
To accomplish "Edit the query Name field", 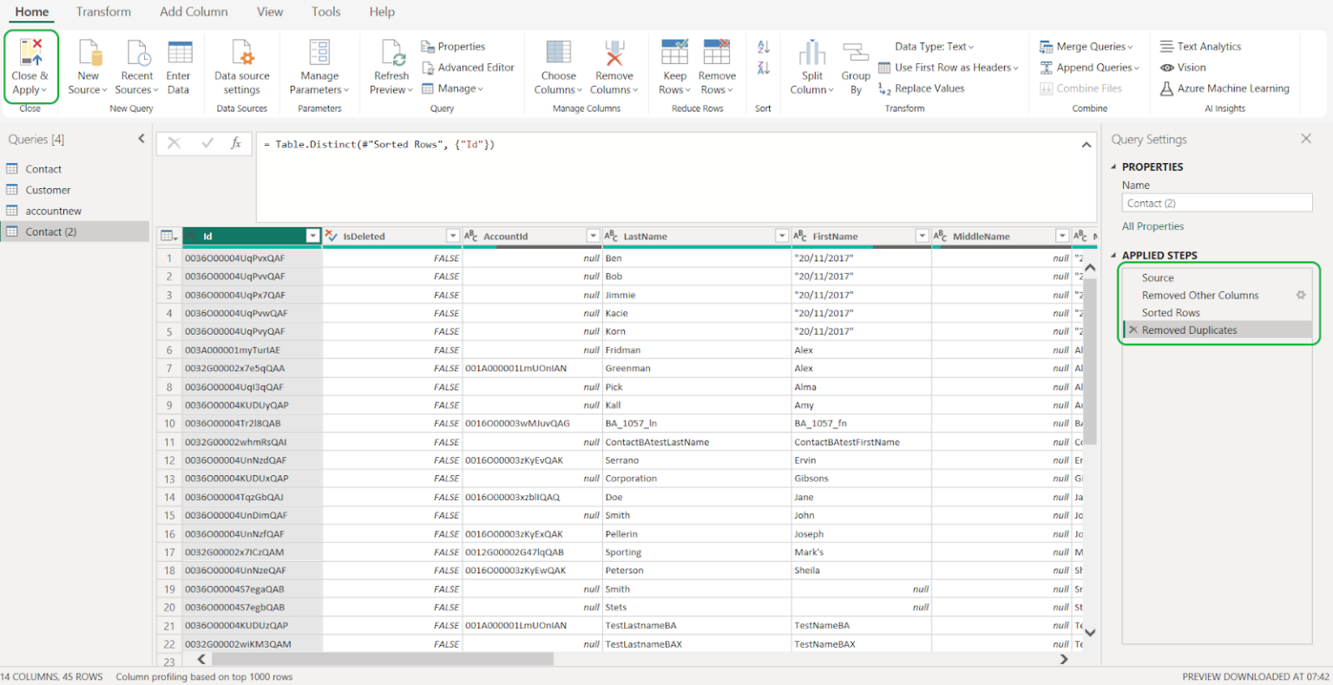I will tap(1217, 202).
